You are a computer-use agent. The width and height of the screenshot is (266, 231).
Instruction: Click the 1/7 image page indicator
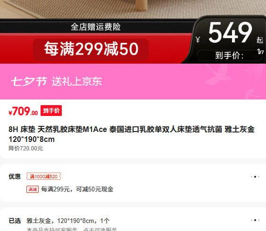(260, 51)
